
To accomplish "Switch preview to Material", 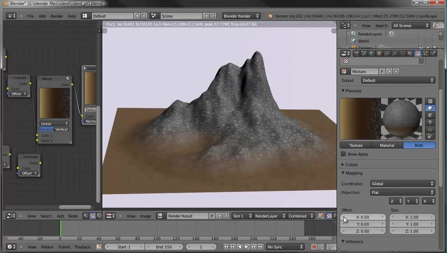I will pyautogui.click(x=387, y=145).
